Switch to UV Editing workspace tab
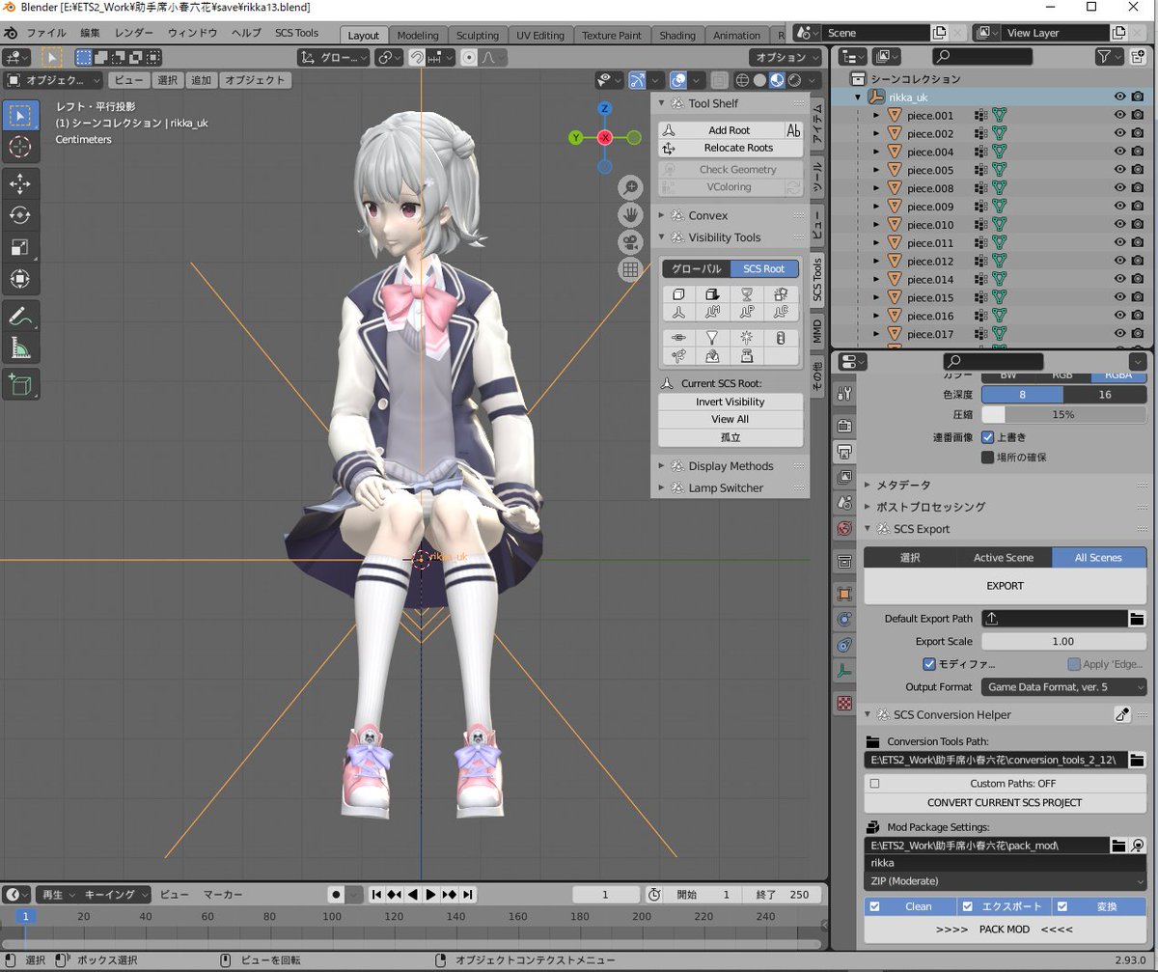The image size is (1158, 972). click(x=540, y=36)
